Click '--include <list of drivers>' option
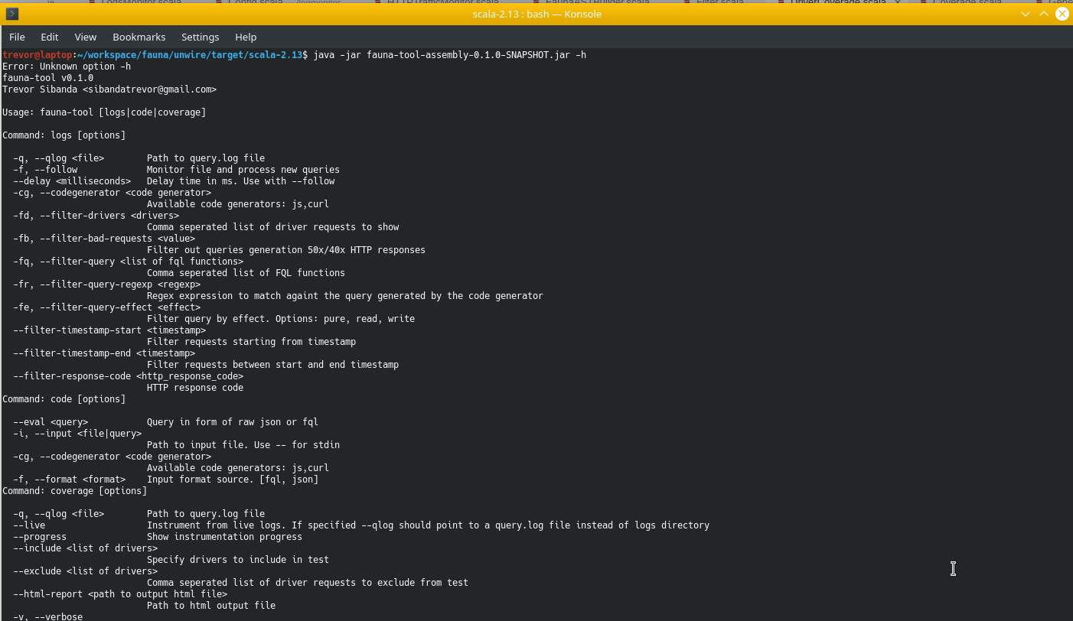1073x621 pixels. point(85,548)
